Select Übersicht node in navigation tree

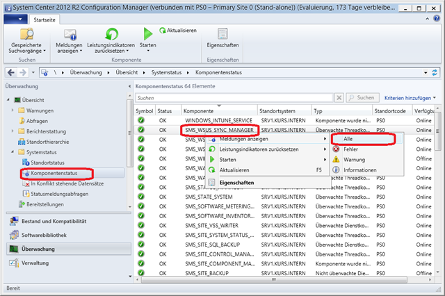33,100
